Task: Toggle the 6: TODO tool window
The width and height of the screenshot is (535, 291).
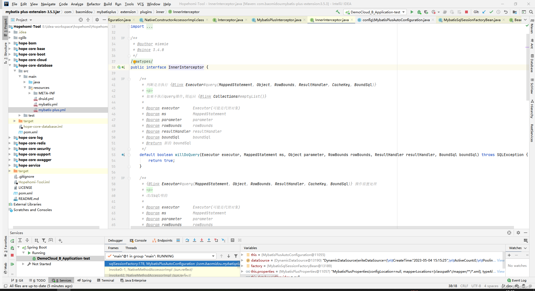Action: click(37, 280)
